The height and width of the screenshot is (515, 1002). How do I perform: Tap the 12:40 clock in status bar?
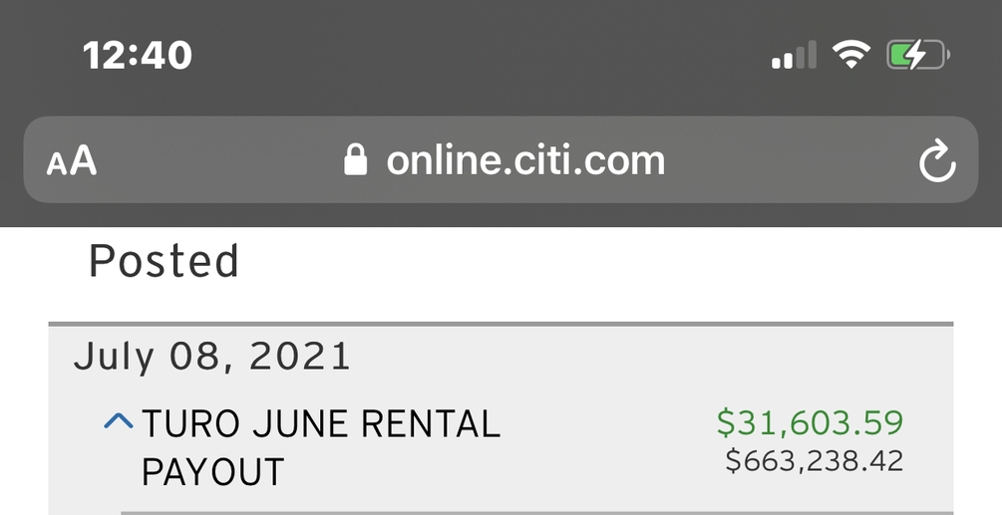(138, 56)
